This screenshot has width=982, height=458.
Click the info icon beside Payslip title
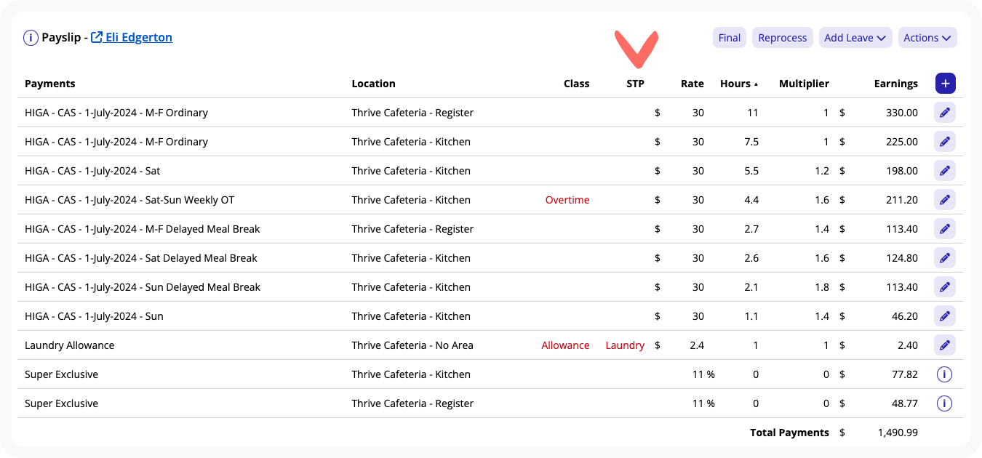click(x=31, y=38)
